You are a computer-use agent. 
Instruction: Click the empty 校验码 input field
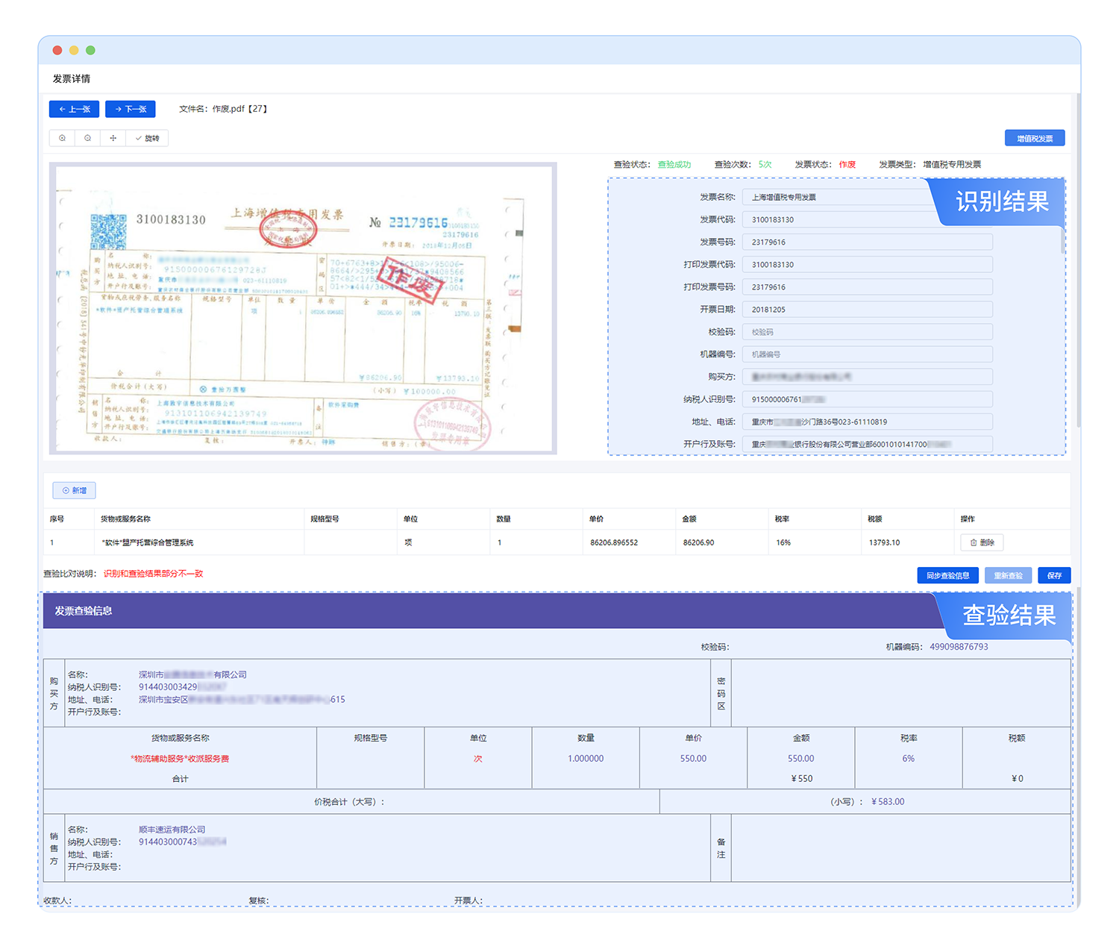(868, 331)
